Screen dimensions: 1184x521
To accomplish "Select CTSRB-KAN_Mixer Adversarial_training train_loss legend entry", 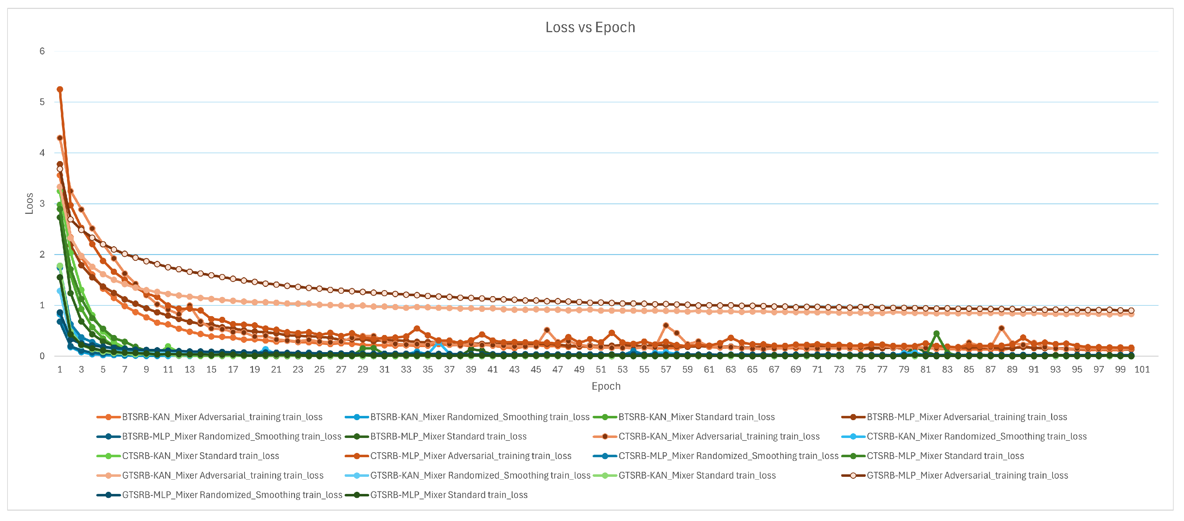I will coord(719,437).
